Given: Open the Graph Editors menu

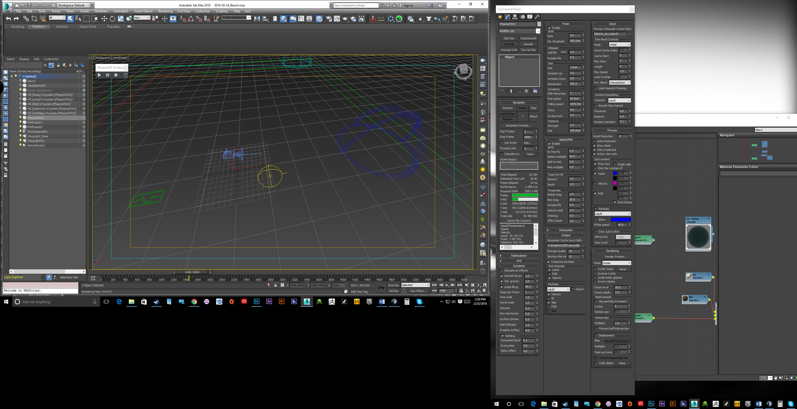Looking at the screenshot, I should click(143, 11).
